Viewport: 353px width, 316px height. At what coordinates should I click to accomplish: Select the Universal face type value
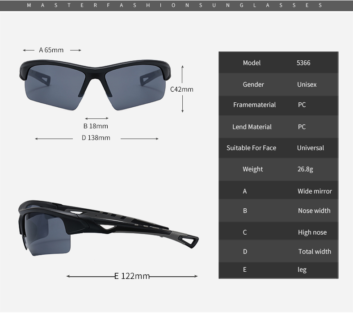(x=311, y=147)
